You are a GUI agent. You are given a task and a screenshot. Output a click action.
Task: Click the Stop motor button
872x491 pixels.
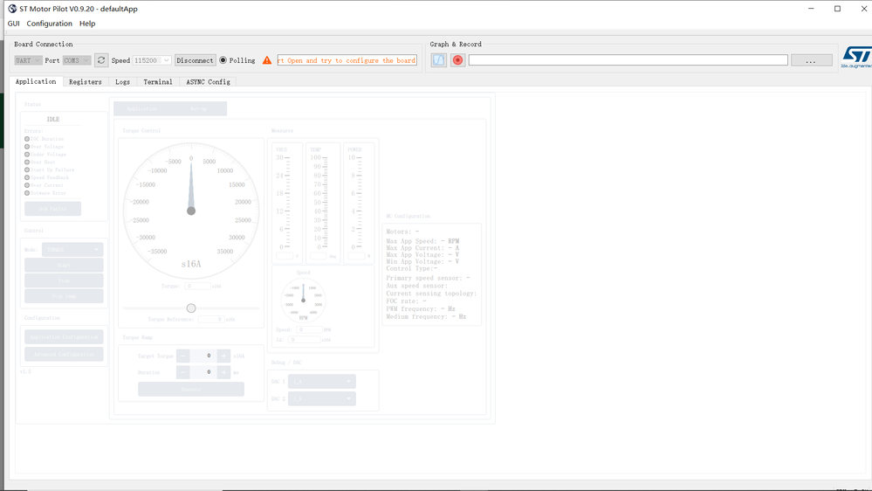coord(64,280)
